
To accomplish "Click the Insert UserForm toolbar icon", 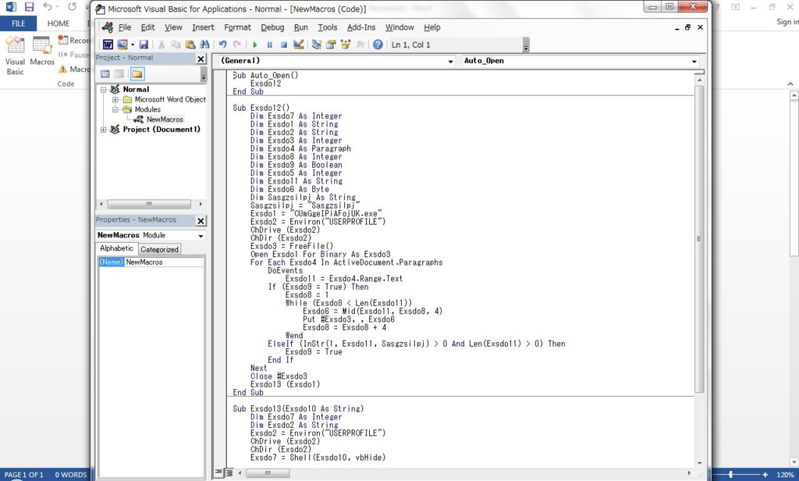I will point(122,45).
